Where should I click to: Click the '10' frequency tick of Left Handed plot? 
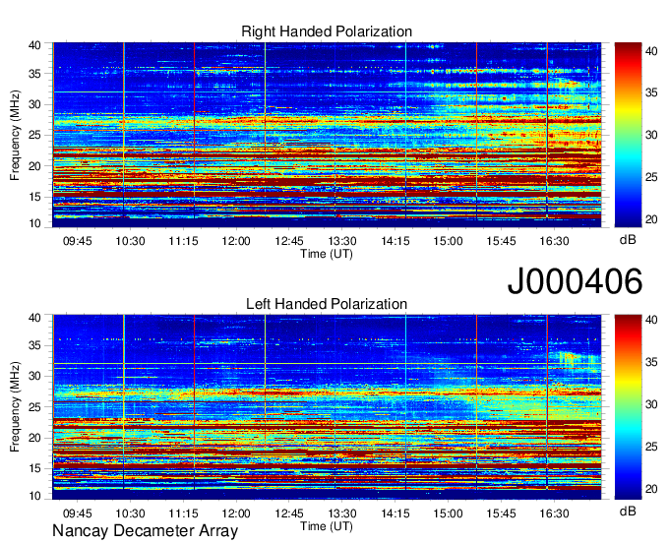[x=34, y=496]
